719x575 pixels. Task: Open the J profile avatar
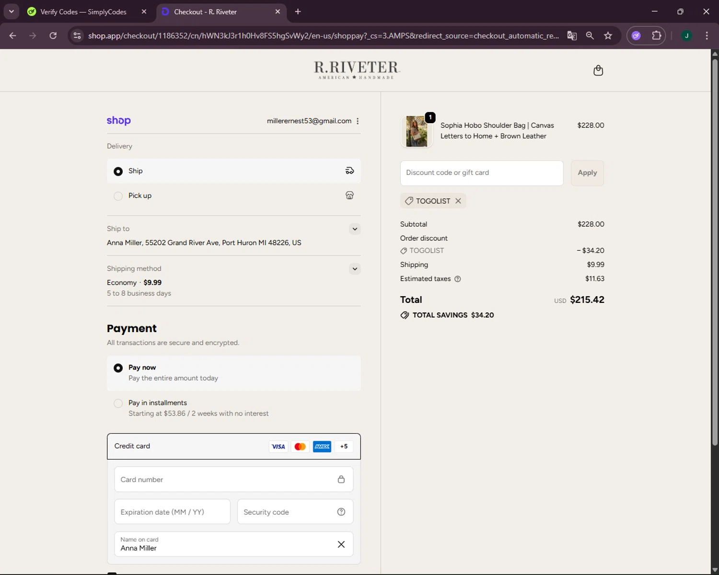point(686,35)
